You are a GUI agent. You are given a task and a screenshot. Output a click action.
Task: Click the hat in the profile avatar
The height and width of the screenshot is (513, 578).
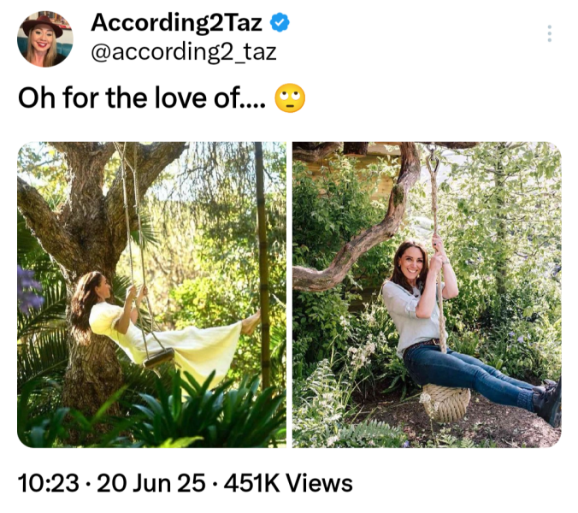coord(45,23)
